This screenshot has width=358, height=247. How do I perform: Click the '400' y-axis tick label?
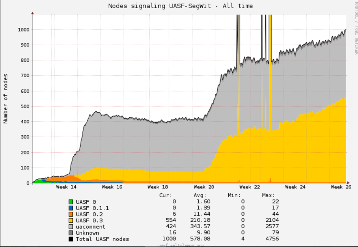(x=25, y=122)
